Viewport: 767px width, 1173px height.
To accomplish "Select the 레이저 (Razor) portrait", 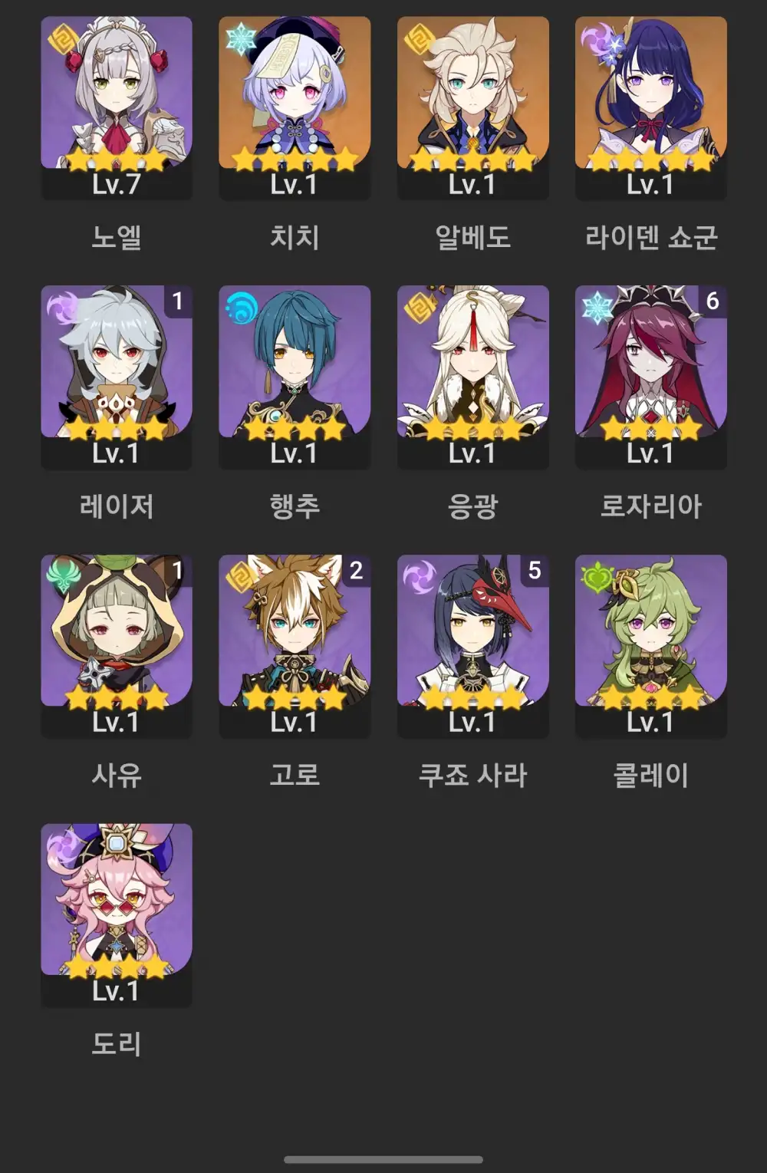I will click(117, 377).
